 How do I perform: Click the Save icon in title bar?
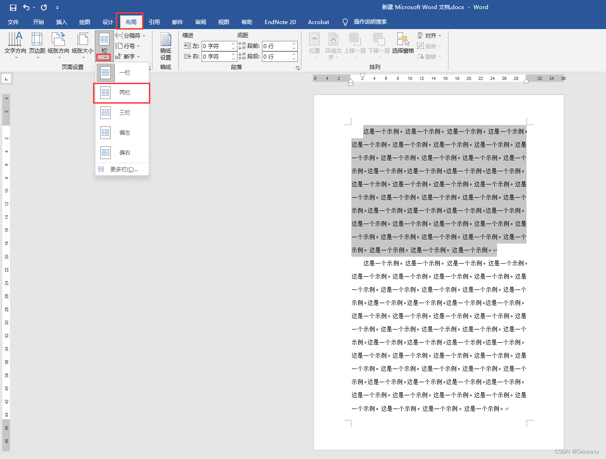tap(13, 7)
